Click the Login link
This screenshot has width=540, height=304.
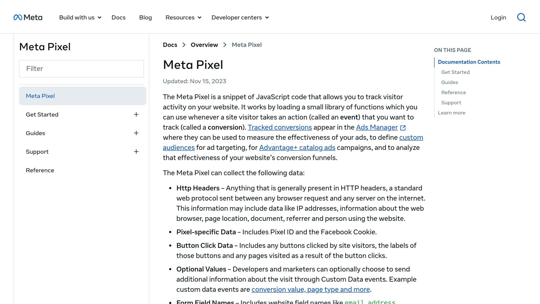tap(498, 17)
